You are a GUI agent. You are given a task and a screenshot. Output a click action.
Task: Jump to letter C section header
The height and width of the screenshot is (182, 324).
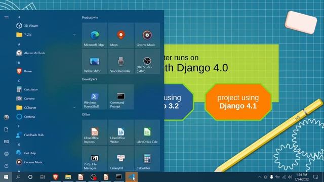(19, 81)
